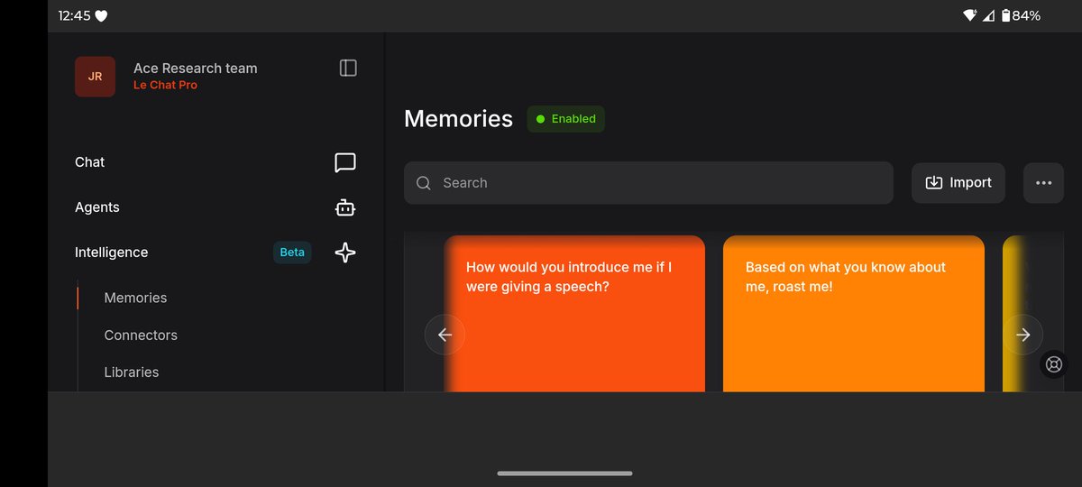Click the Ace Research team workspace name
The width and height of the screenshot is (1082, 487).
196,69
